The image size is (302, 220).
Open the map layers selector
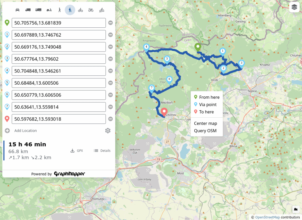[x=294, y=7]
